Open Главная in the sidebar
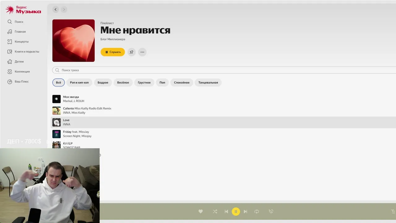 pyautogui.click(x=20, y=32)
